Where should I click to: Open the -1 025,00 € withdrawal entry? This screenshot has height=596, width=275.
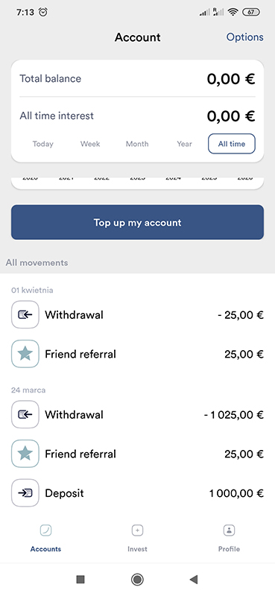[137, 414]
